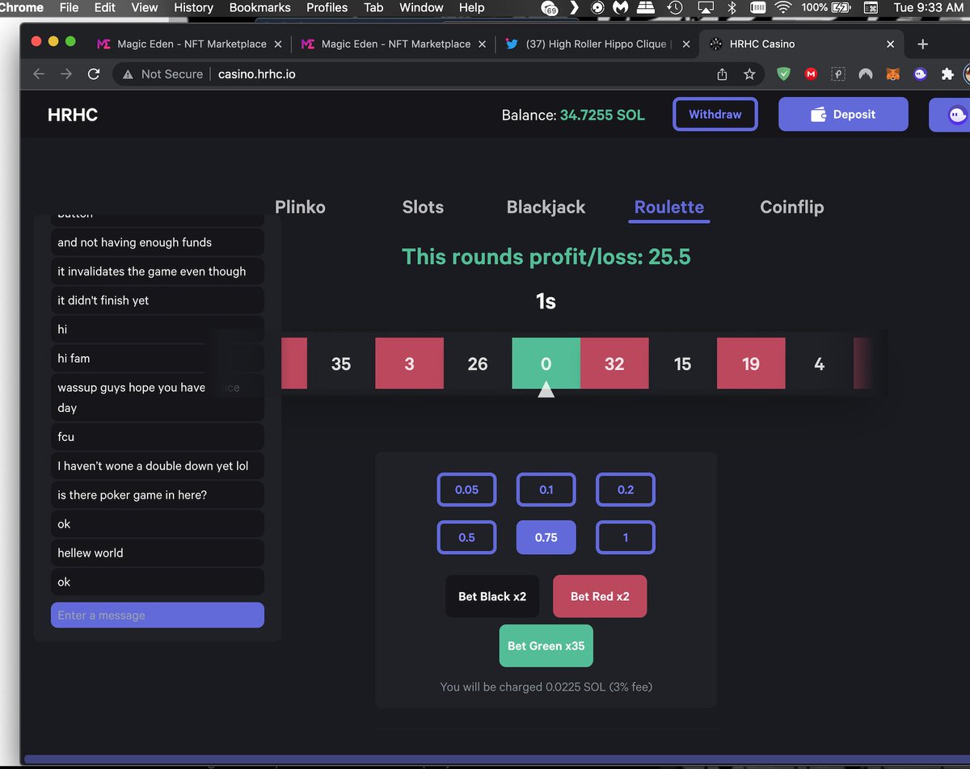The image size is (970, 769).
Task: Open the Slots game tab
Action: point(423,207)
